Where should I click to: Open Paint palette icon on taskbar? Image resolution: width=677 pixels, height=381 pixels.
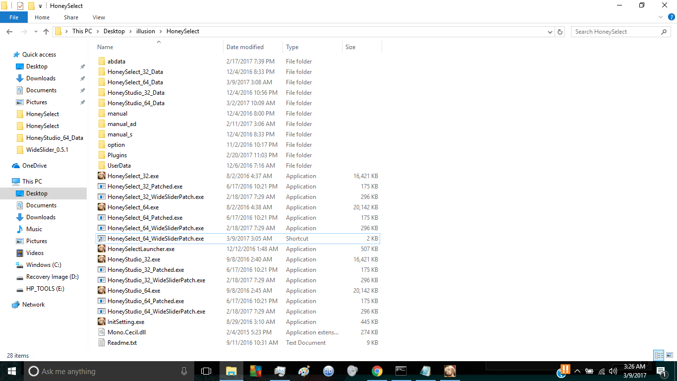(304, 371)
